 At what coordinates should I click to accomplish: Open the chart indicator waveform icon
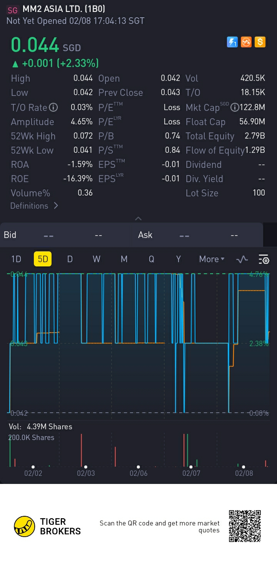tap(242, 259)
